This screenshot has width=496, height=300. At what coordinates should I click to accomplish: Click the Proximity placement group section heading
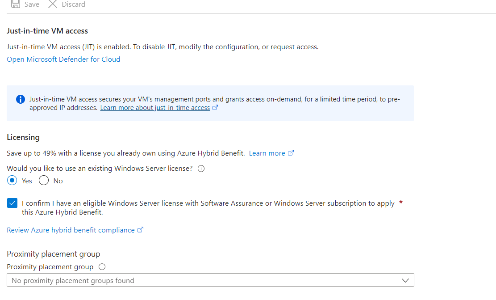[54, 254]
